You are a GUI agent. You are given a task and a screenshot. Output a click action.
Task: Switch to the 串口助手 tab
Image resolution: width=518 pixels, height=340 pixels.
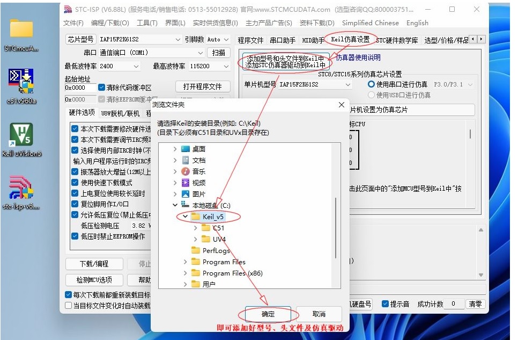(283, 40)
